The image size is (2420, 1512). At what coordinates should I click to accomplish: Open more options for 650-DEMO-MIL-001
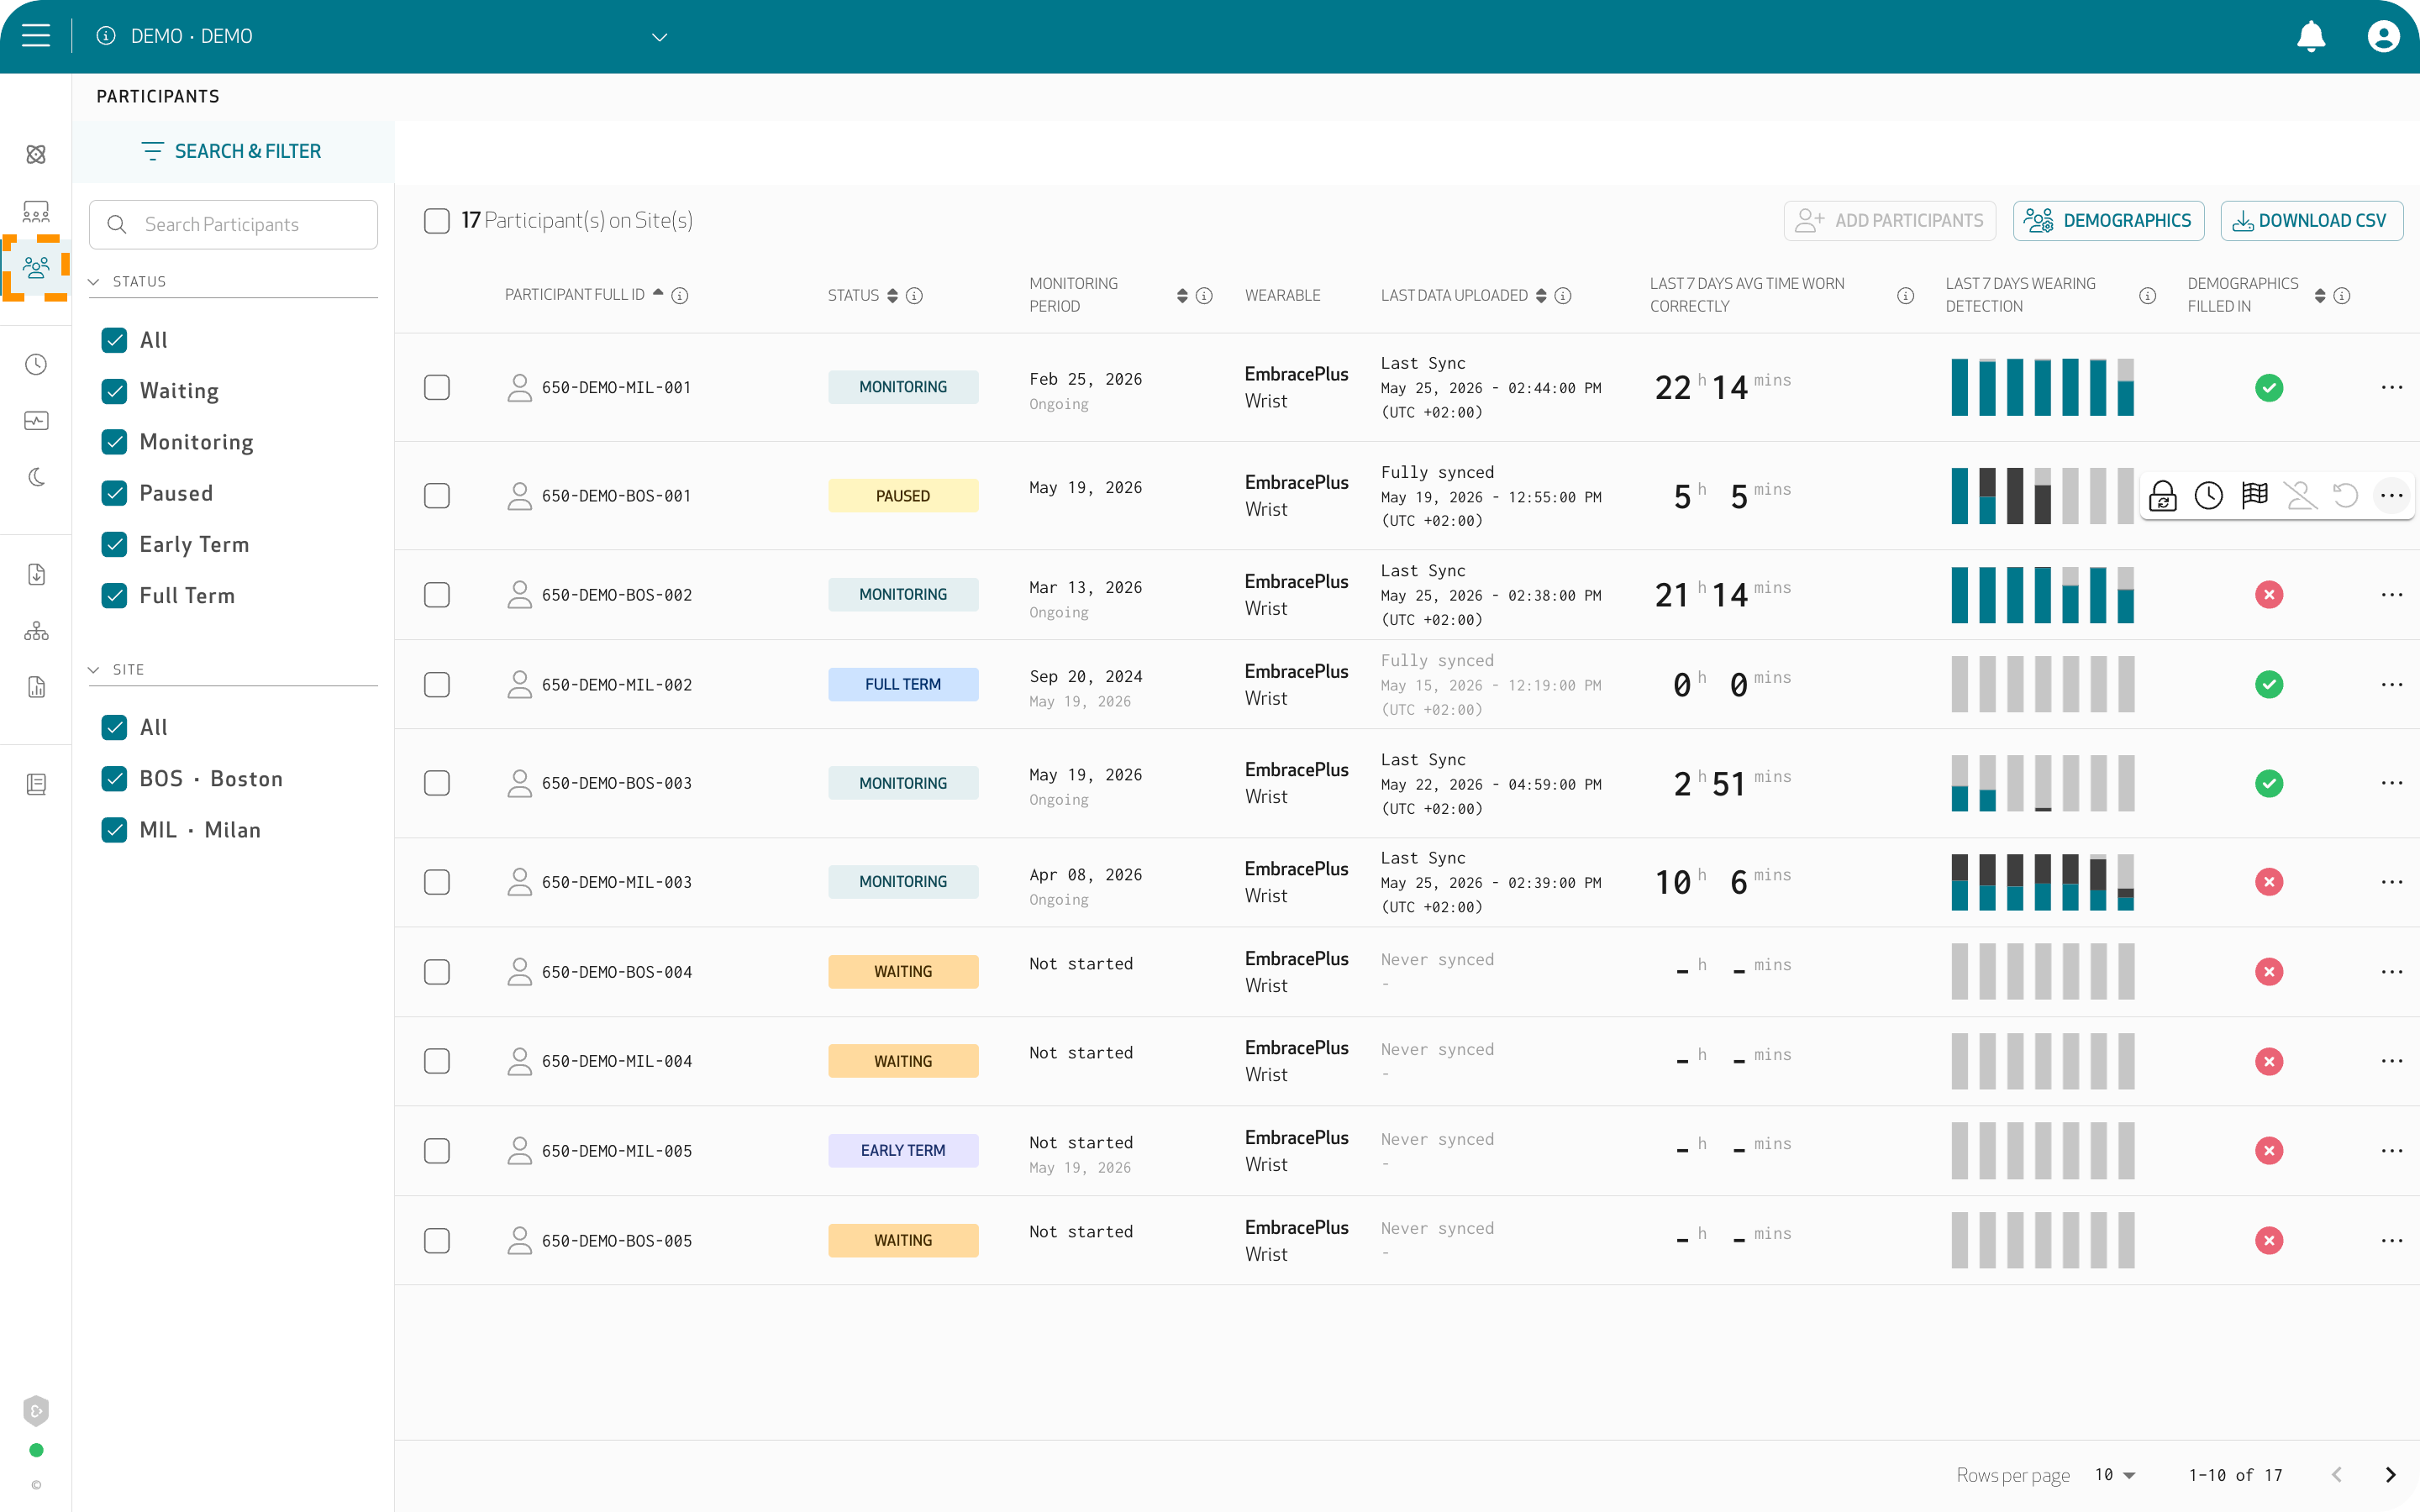click(2392, 388)
